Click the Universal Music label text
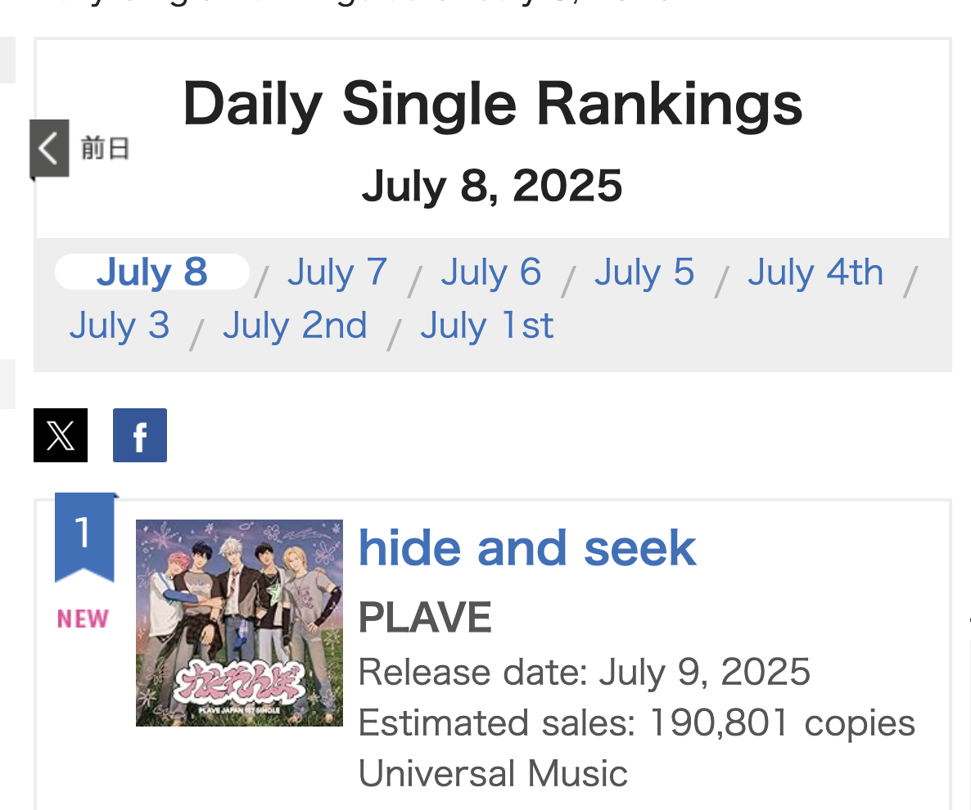The width and height of the screenshot is (971, 810). pyautogui.click(x=493, y=773)
